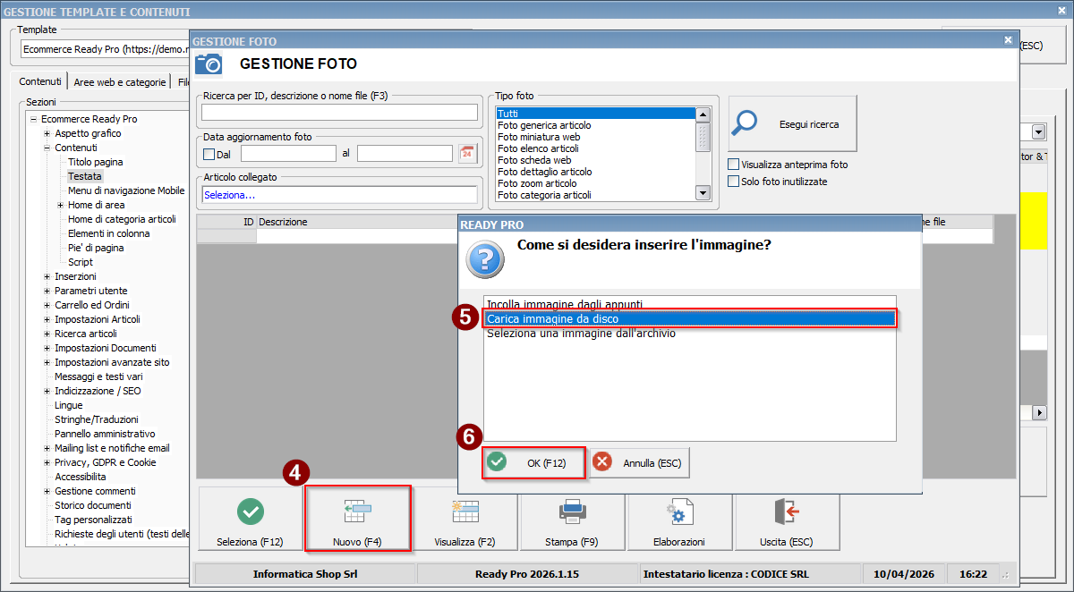Screen dimensions: 1074x592
Task: Click the Ricerca per ID search field
Action: [339, 112]
